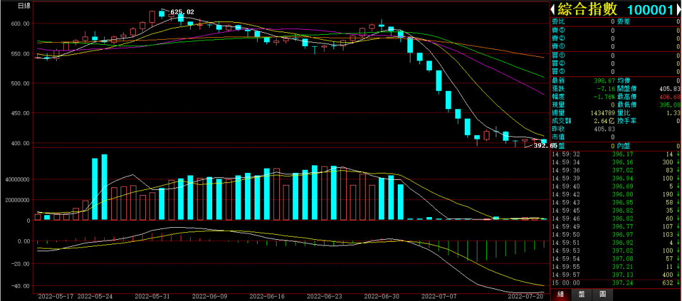Click the 40000000 volume axis label

(16, 179)
